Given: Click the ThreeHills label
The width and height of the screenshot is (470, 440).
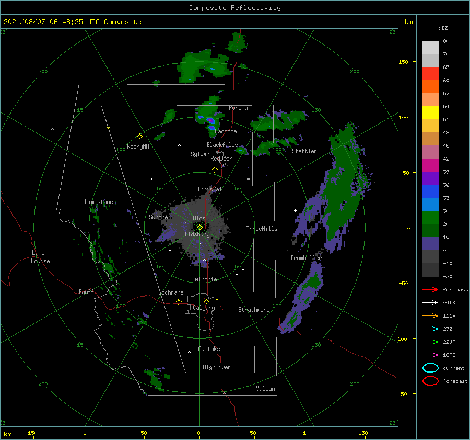Looking at the screenshot, I should tap(262, 229).
